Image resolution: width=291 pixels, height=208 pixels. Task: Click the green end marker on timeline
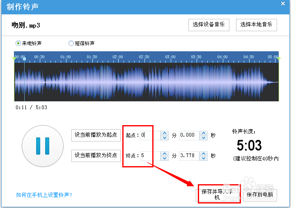(x=279, y=58)
